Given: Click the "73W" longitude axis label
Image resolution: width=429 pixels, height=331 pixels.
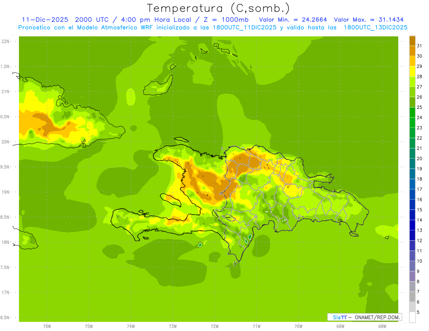Looking at the screenshot, I should [173, 326].
